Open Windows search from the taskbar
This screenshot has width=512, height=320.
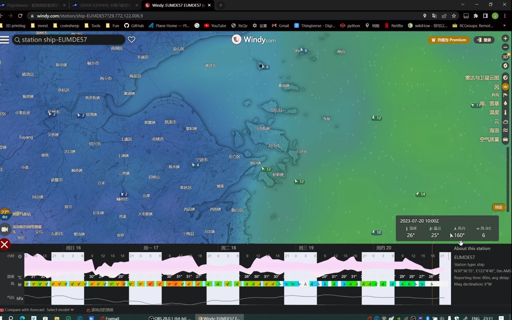click(x=11, y=318)
